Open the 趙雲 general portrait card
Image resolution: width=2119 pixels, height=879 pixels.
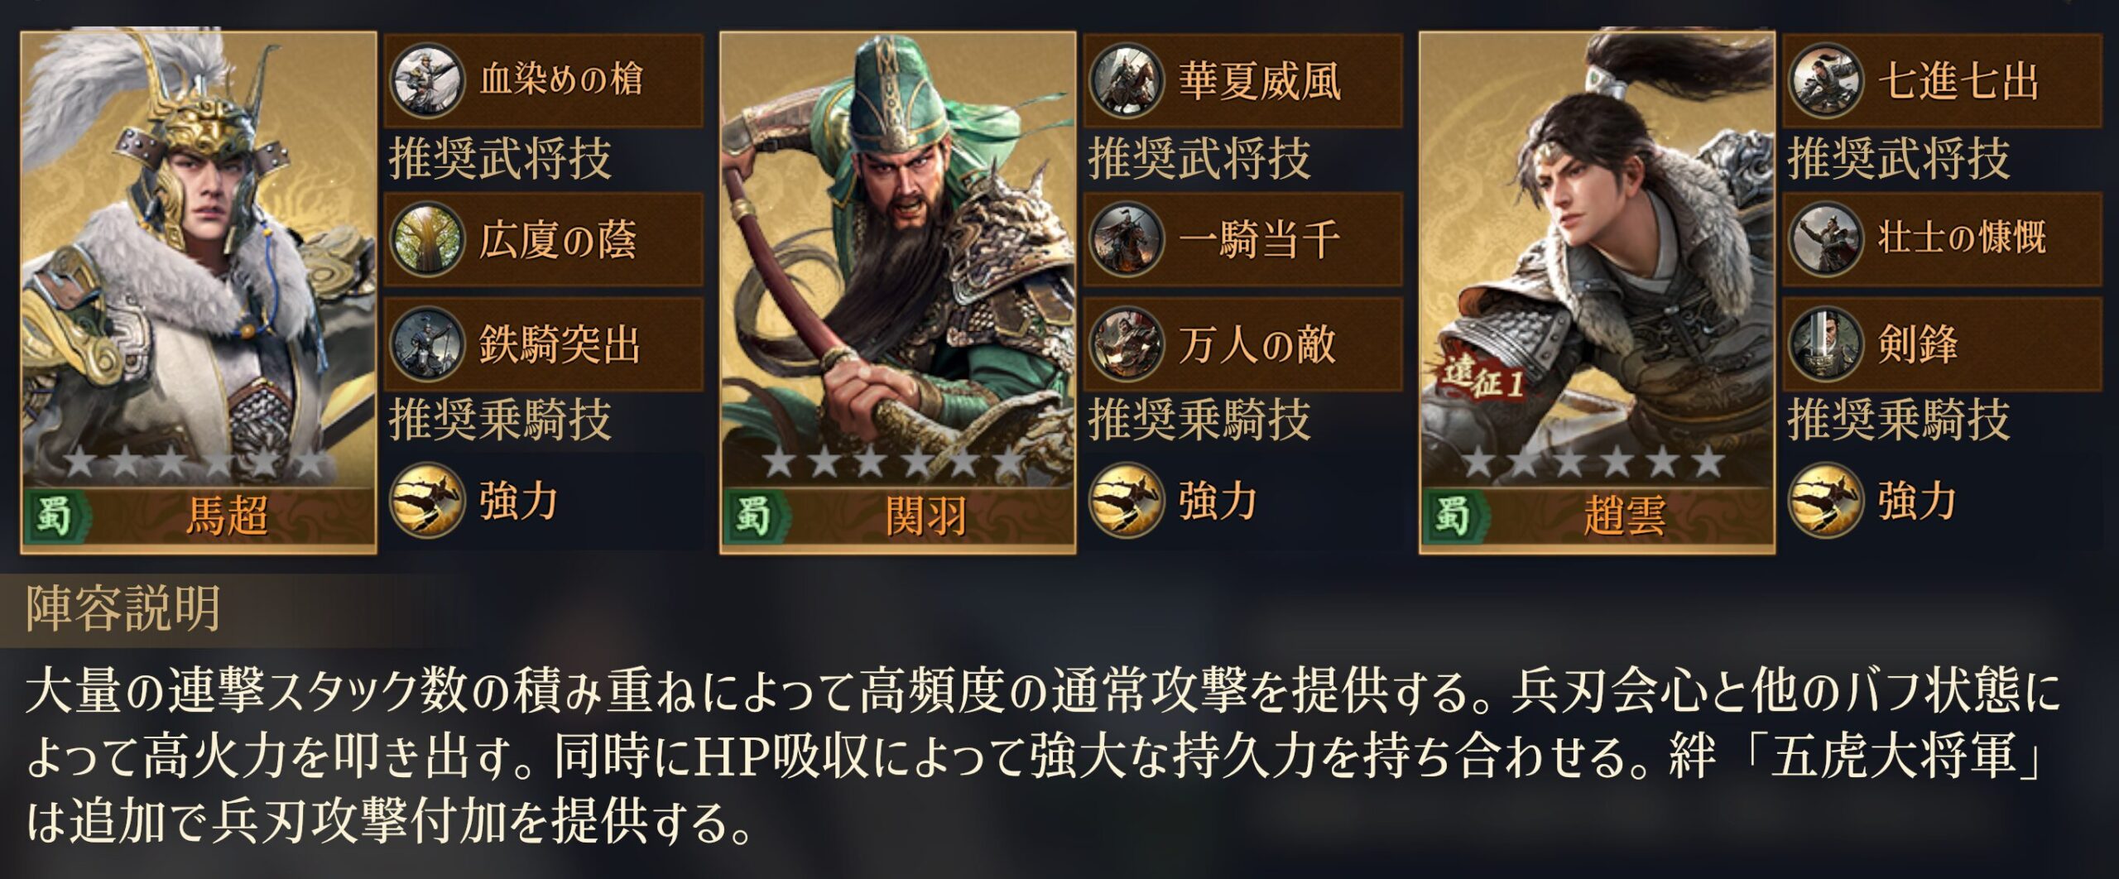(x=1598, y=292)
